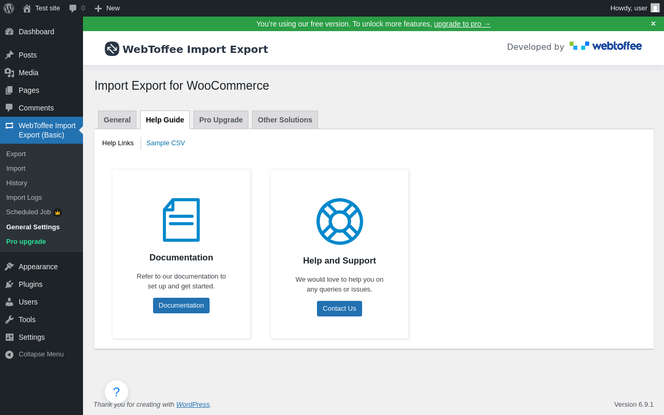Viewport: 664px width, 415px height.
Task: Click the Contact Us button
Action: (x=339, y=309)
